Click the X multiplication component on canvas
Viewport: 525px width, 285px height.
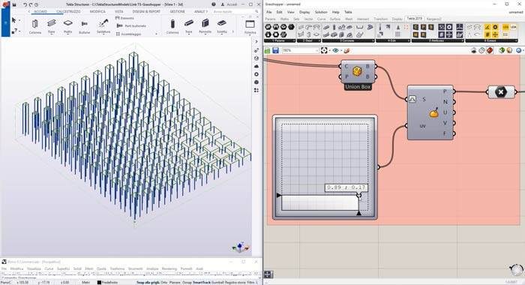pyautogui.click(x=501, y=91)
